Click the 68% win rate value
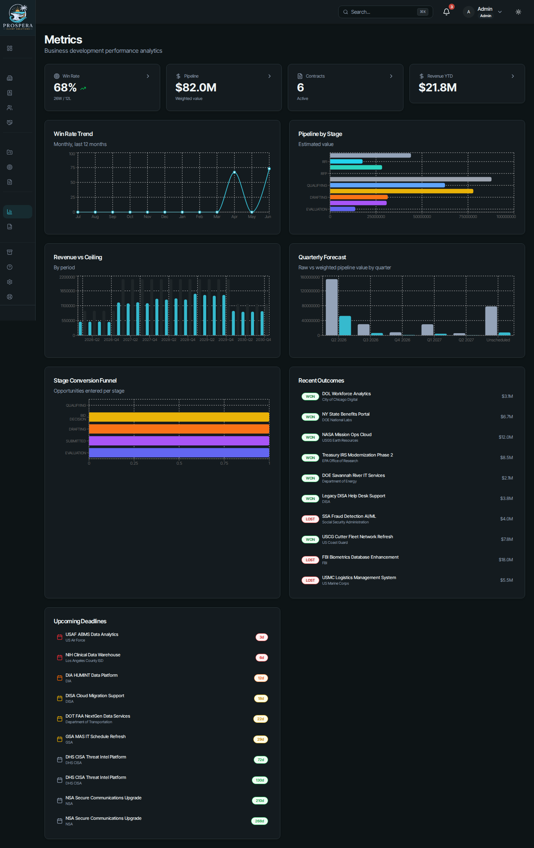534x848 pixels. pos(65,88)
